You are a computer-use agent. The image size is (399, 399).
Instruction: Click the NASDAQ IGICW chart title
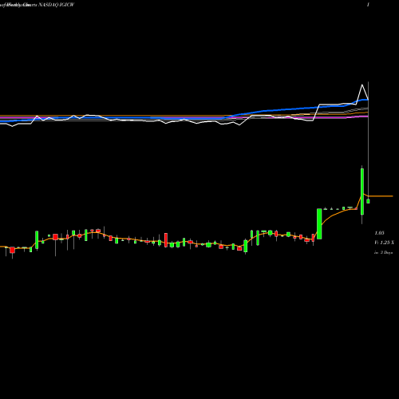(57, 5)
